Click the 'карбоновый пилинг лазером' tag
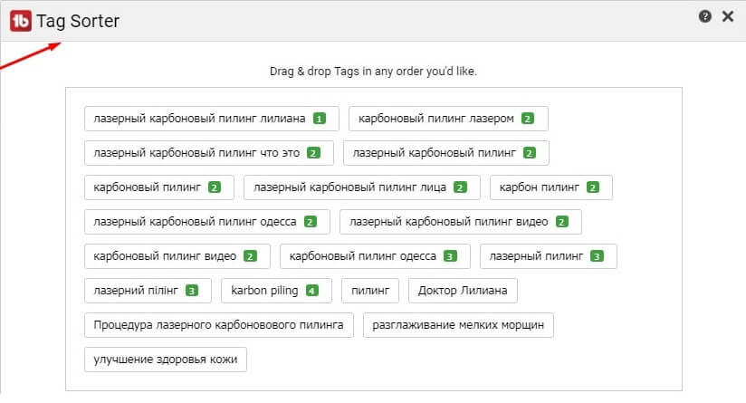 coord(447,119)
